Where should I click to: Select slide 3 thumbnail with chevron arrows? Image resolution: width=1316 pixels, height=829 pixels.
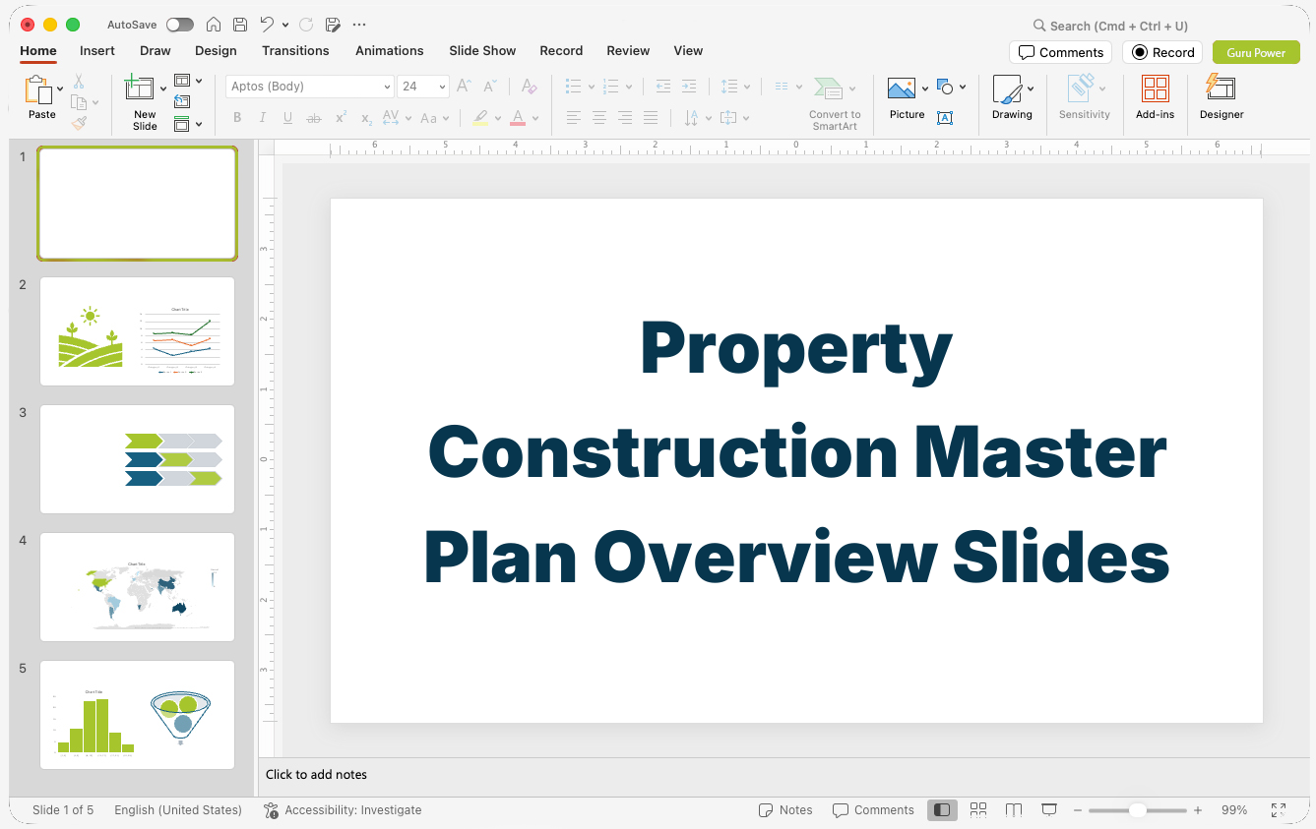pyautogui.click(x=137, y=459)
